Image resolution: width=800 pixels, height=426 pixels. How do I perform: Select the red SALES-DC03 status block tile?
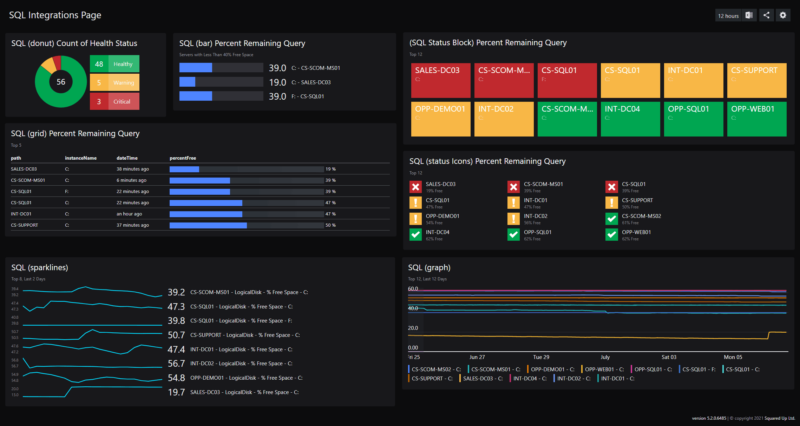point(440,80)
